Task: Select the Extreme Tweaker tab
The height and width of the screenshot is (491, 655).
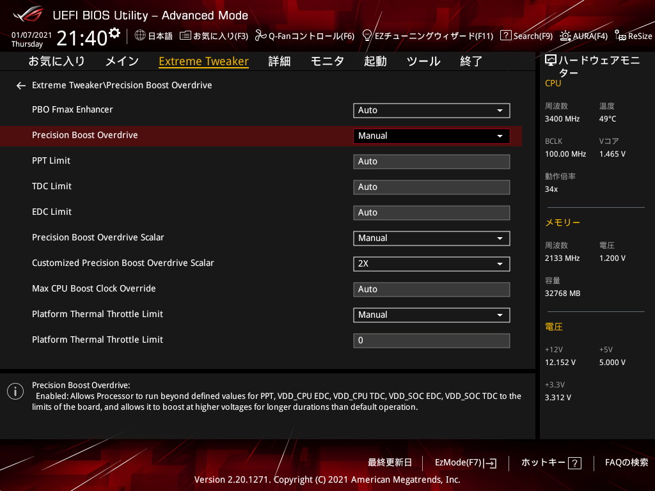Action: click(x=204, y=61)
